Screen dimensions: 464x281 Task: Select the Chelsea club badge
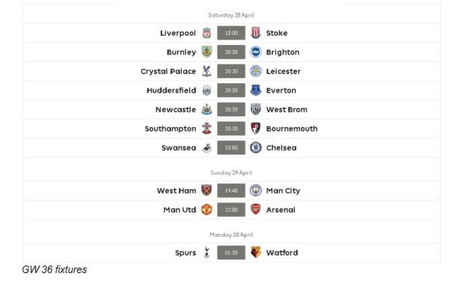255,148
